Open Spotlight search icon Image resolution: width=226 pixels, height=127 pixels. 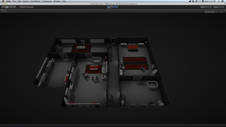pyautogui.click(x=219, y=1)
